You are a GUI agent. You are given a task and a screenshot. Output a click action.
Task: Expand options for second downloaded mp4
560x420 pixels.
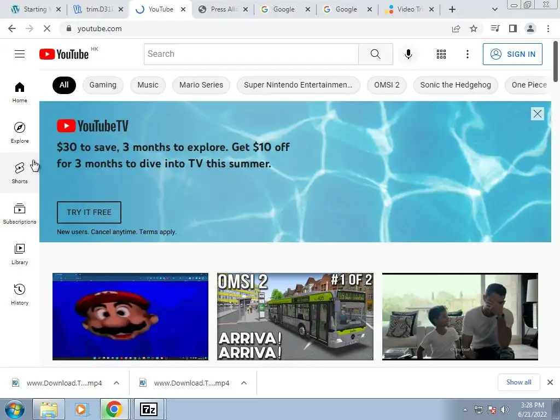[x=244, y=383]
